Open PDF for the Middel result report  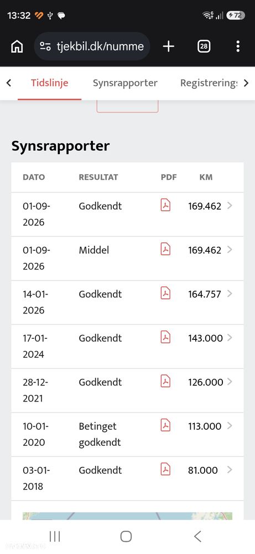tap(165, 250)
